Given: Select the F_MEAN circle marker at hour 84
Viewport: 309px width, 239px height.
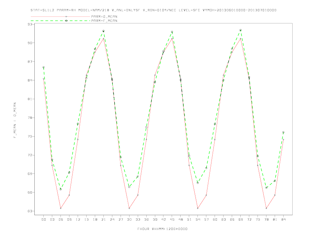Looking at the screenshot, I should [283, 132].
